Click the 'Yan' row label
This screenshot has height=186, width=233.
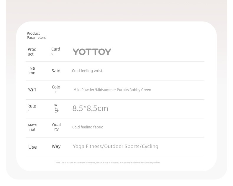pyautogui.click(x=32, y=90)
